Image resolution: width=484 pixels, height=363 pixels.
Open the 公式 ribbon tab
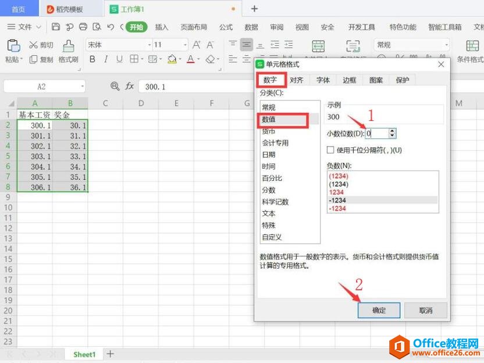coord(226,27)
